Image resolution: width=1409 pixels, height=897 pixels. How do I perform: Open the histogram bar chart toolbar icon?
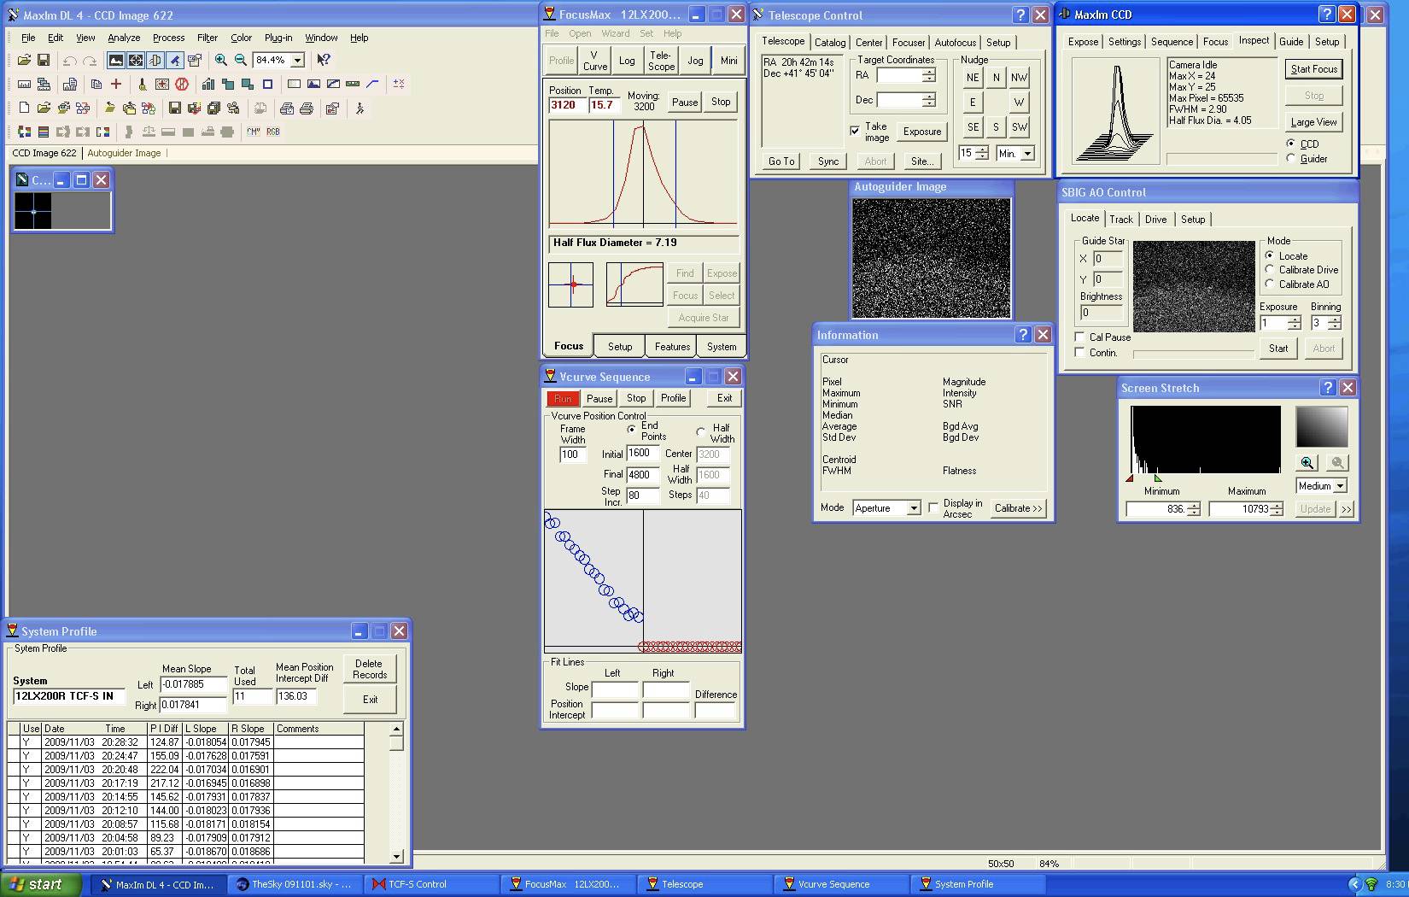tap(208, 84)
